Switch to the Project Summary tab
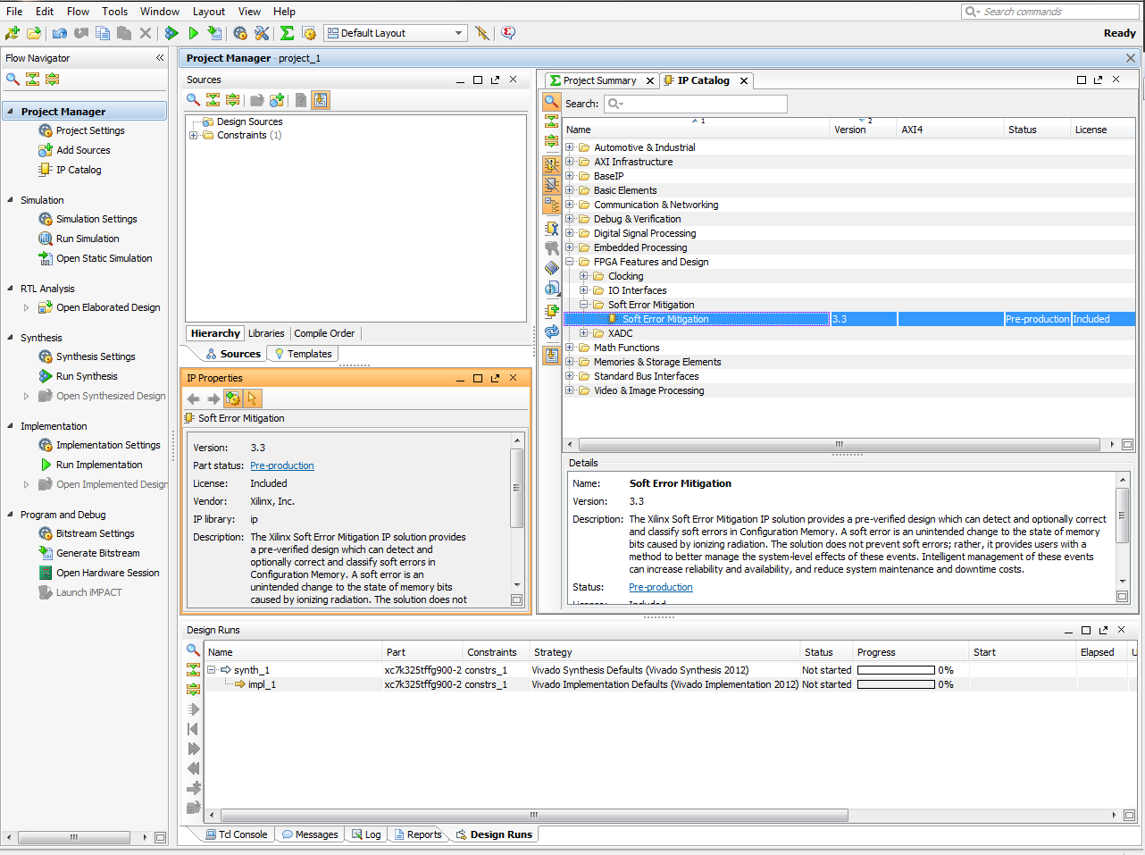1145x855 pixels. pyautogui.click(x=598, y=80)
